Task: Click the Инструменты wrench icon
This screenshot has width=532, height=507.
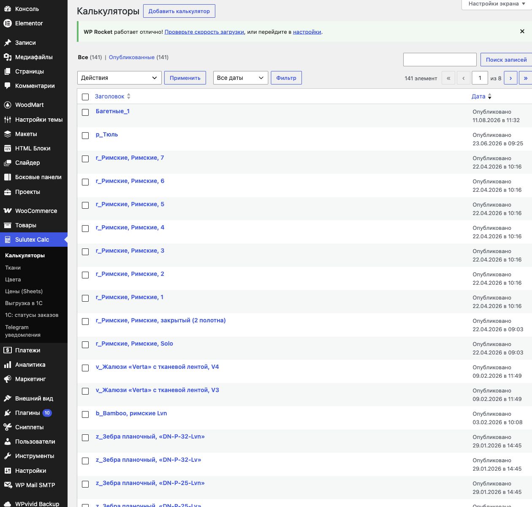Action: [x=8, y=456]
